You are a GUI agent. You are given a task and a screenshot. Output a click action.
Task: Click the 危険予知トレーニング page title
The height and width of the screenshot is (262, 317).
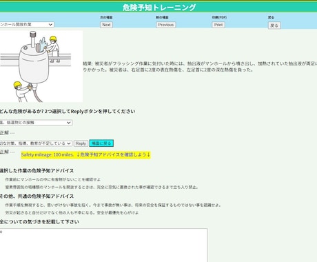pos(158,8)
